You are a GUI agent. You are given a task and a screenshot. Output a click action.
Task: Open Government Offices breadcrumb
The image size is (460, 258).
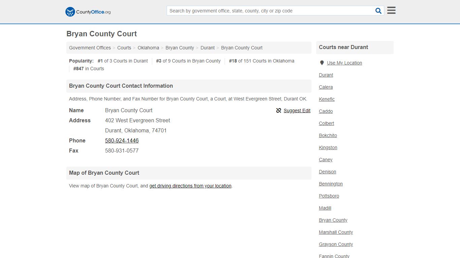pos(90,48)
